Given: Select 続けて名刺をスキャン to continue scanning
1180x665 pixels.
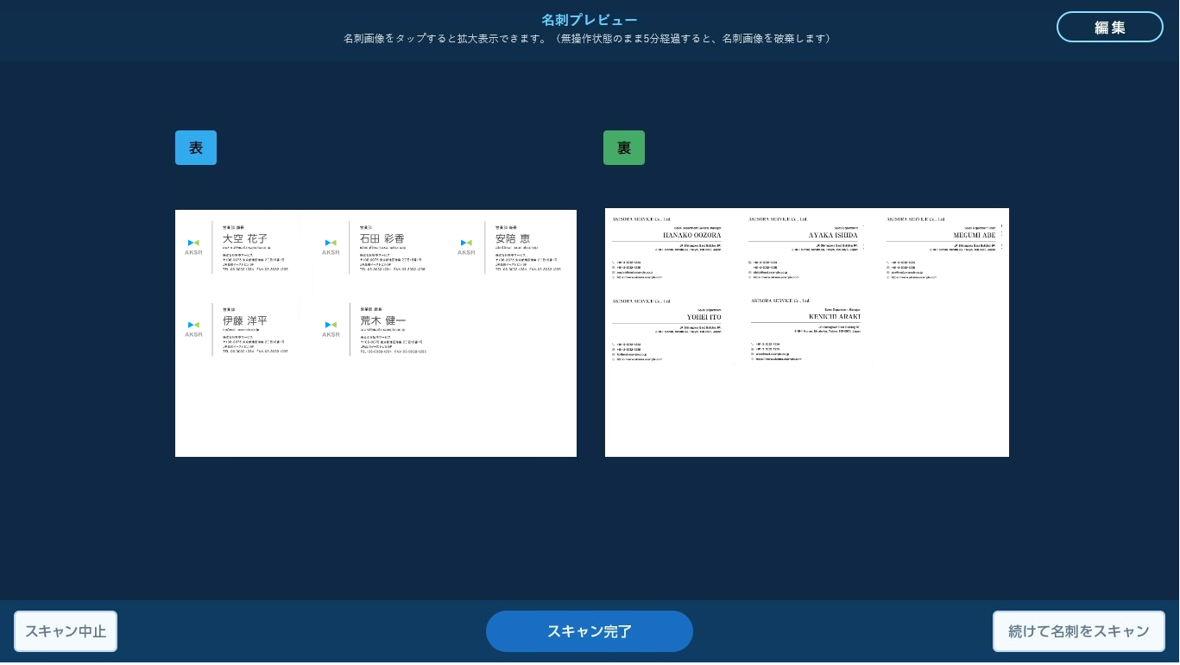Looking at the screenshot, I should [1078, 631].
